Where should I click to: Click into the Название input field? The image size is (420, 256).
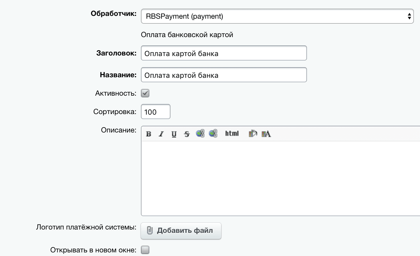[224, 75]
